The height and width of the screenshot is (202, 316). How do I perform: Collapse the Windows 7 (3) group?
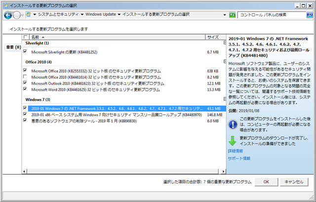point(225,99)
